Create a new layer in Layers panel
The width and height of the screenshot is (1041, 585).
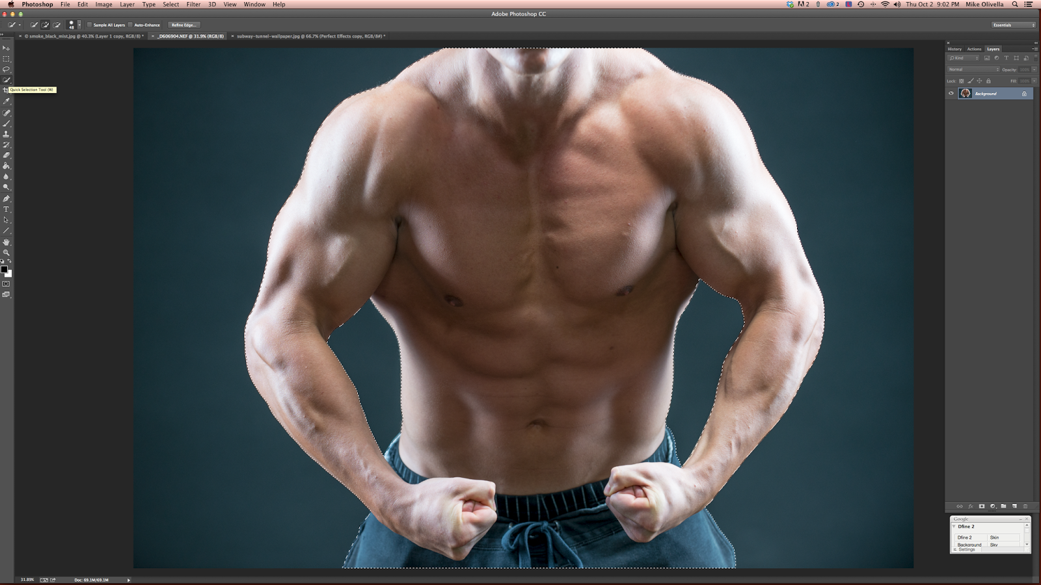click(1014, 506)
